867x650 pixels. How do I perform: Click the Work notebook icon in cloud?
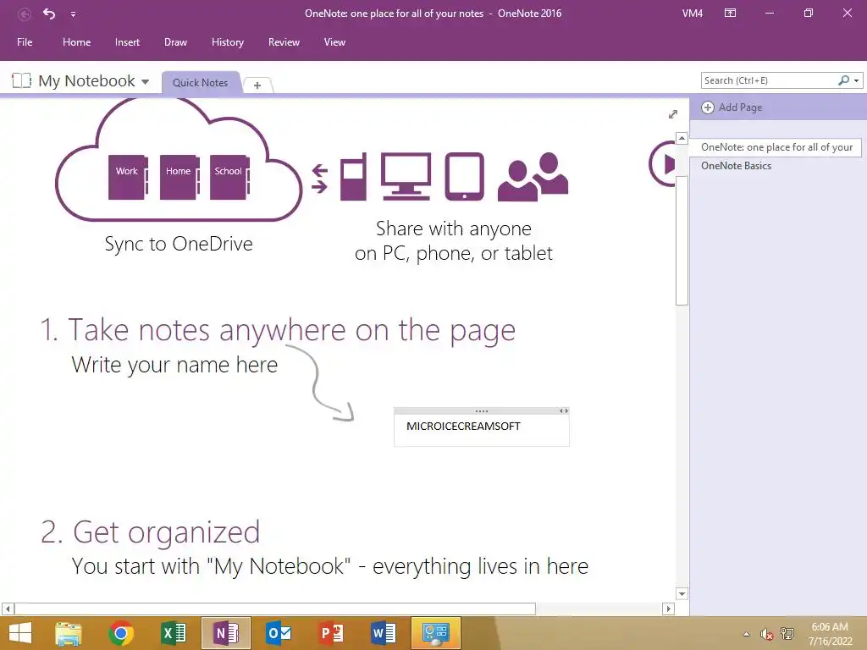[x=129, y=177]
